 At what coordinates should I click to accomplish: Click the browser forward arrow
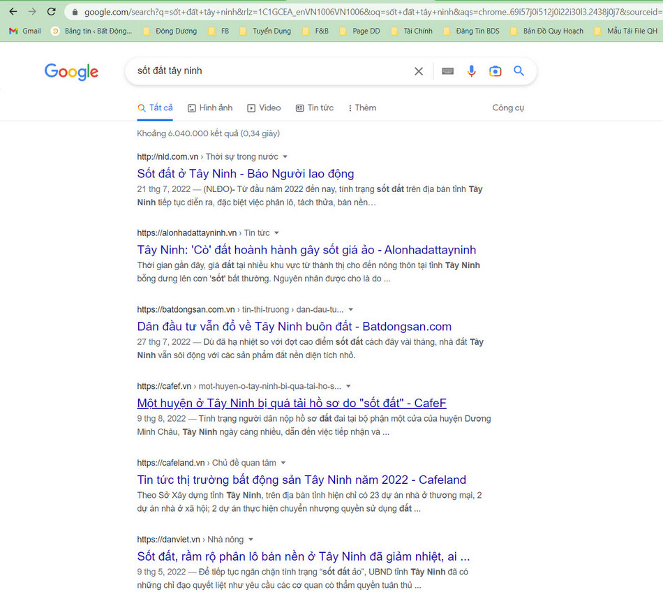[32, 11]
